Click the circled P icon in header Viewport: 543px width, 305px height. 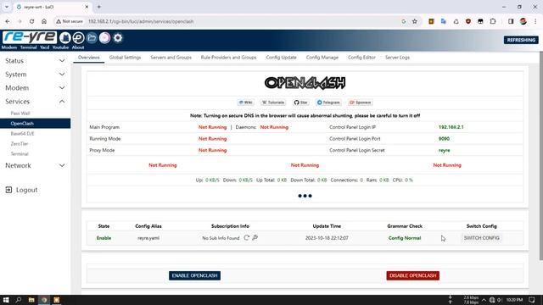pyautogui.click(x=78, y=37)
